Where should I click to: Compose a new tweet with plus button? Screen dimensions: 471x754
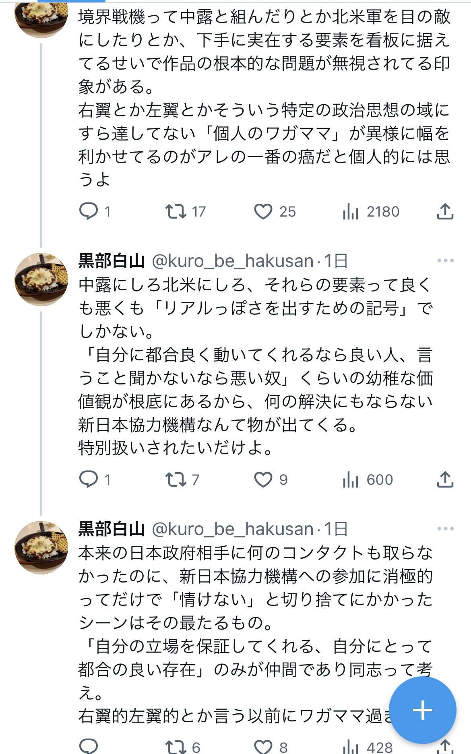[422, 710]
